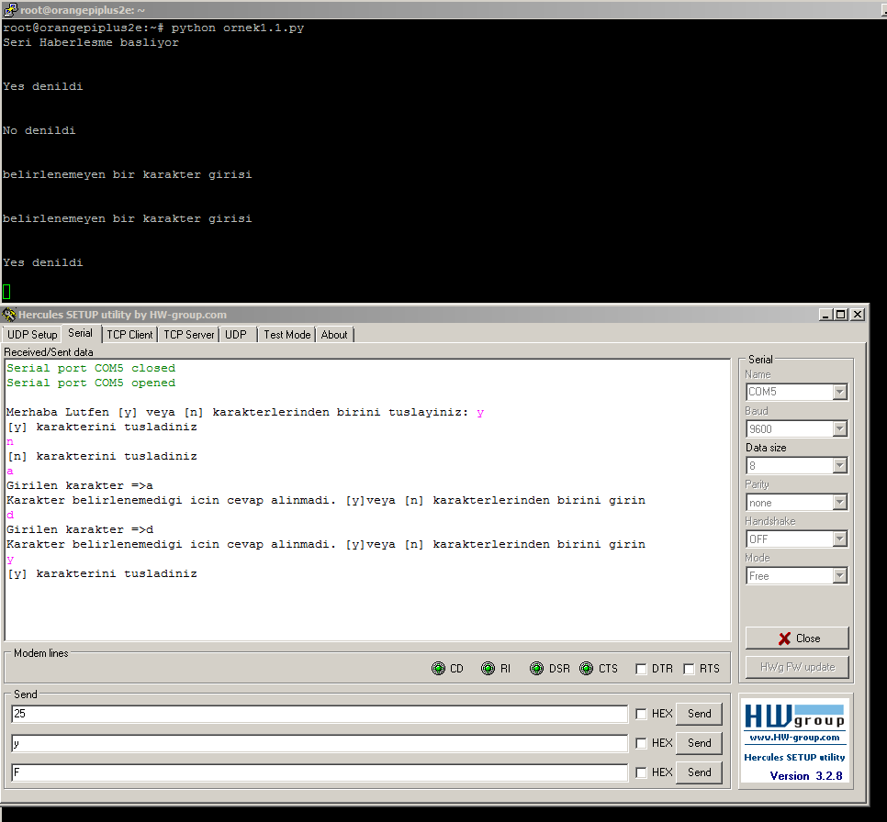Click Send next to the 25 value
Screen dimensions: 887x822
[x=699, y=713]
